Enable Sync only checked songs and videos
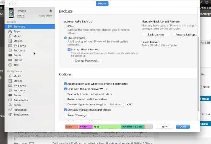This screenshot has height=144, width=211. click(x=66, y=94)
